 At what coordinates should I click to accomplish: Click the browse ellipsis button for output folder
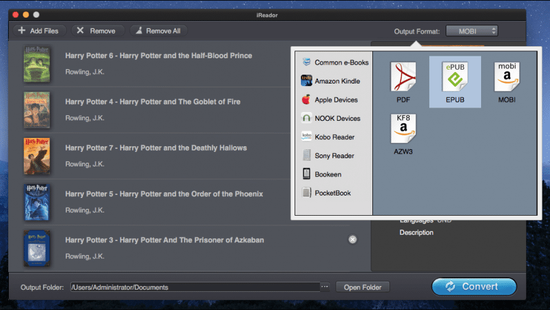coord(325,287)
